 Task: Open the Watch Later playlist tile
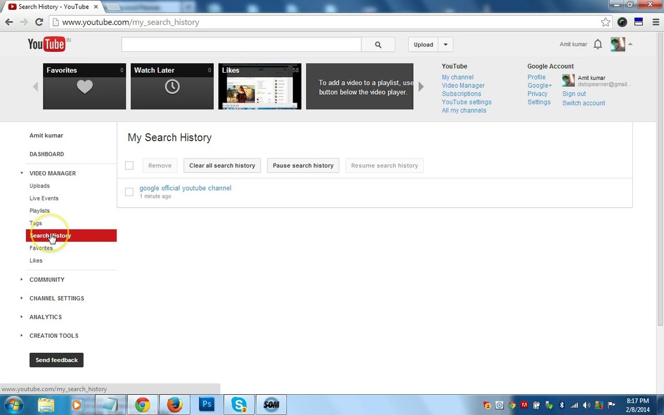tap(172, 86)
